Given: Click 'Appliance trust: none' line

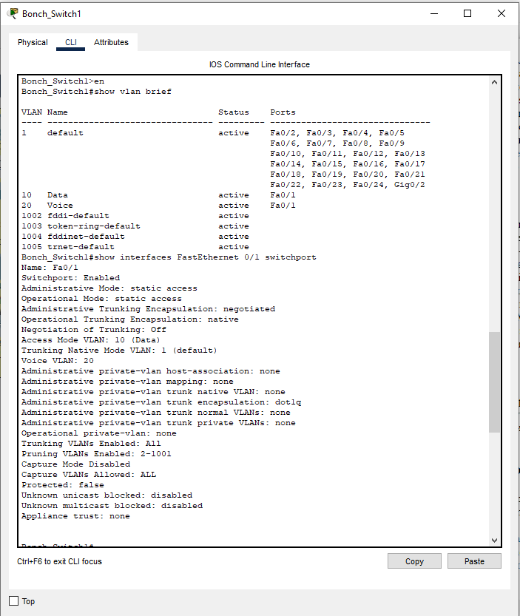Looking at the screenshot, I should [x=75, y=516].
